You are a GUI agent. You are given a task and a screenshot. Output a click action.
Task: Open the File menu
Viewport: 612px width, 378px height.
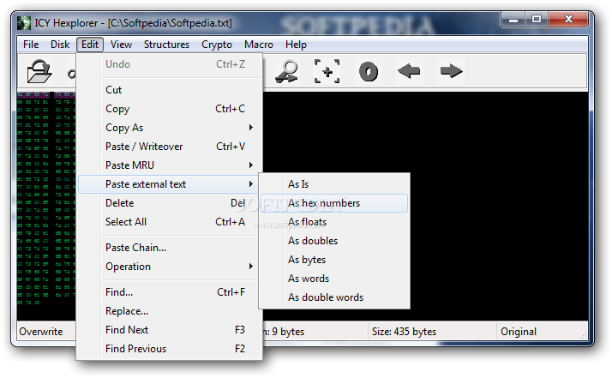coord(31,45)
